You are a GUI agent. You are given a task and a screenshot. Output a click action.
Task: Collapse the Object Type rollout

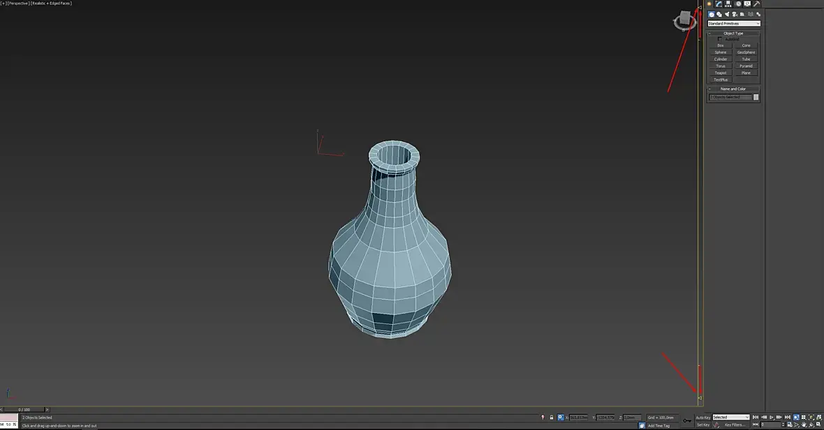tap(734, 33)
